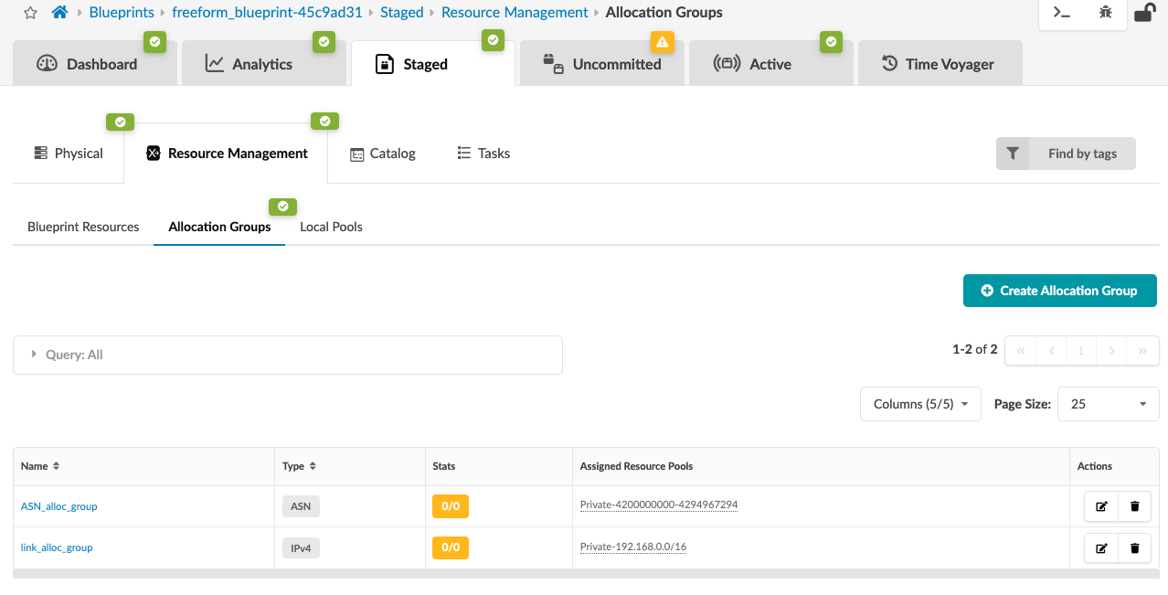Viewport: 1168px width, 595px height.
Task: Click the Find by tags filter
Action: [1066, 154]
